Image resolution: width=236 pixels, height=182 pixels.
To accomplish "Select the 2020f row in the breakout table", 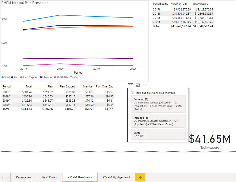I will click(x=58, y=105).
